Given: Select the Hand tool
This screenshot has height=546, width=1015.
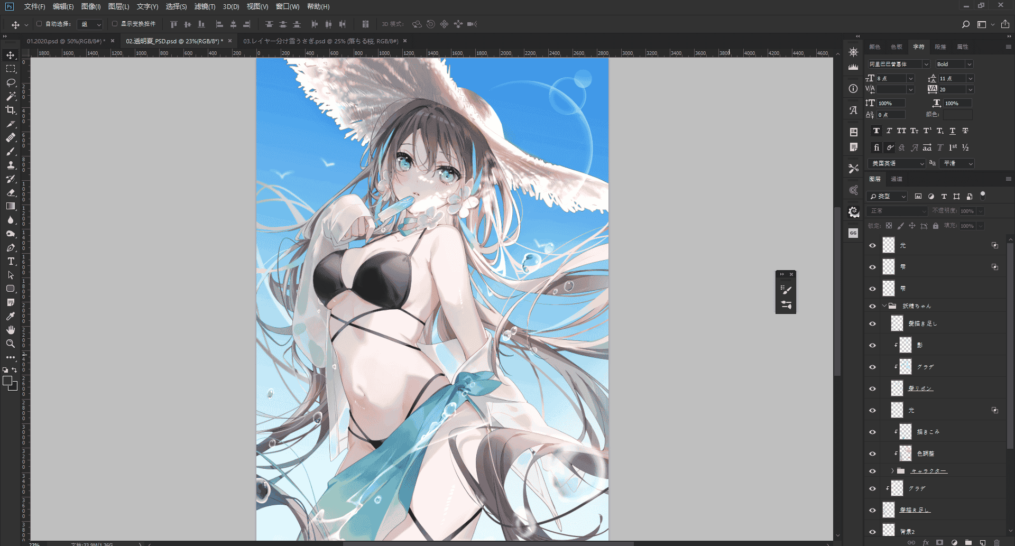Looking at the screenshot, I should pyautogui.click(x=11, y=330).
